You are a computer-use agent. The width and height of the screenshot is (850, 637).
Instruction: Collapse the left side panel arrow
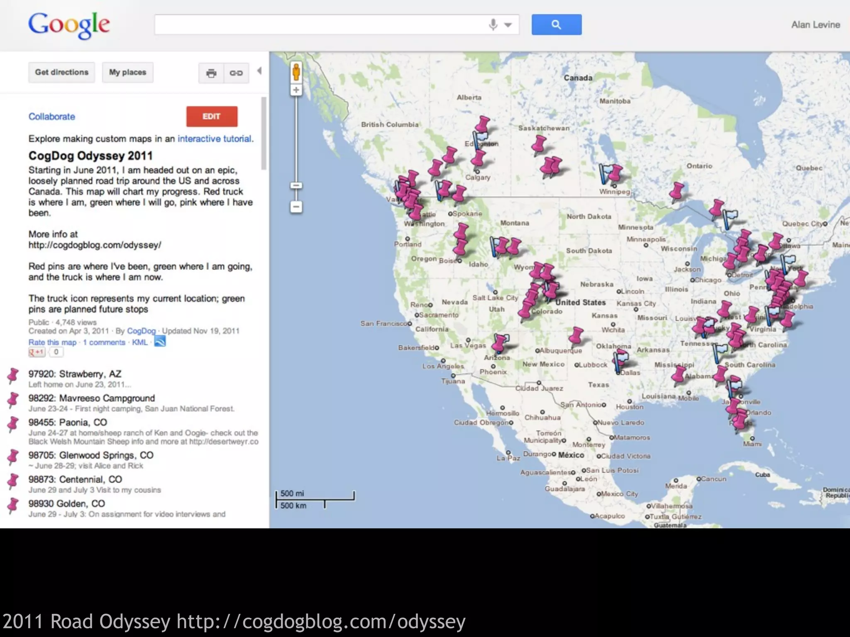(259, 71)
